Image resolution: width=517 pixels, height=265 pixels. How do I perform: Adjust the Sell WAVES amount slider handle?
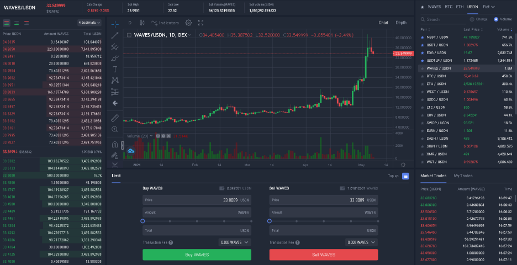(270, 221)
